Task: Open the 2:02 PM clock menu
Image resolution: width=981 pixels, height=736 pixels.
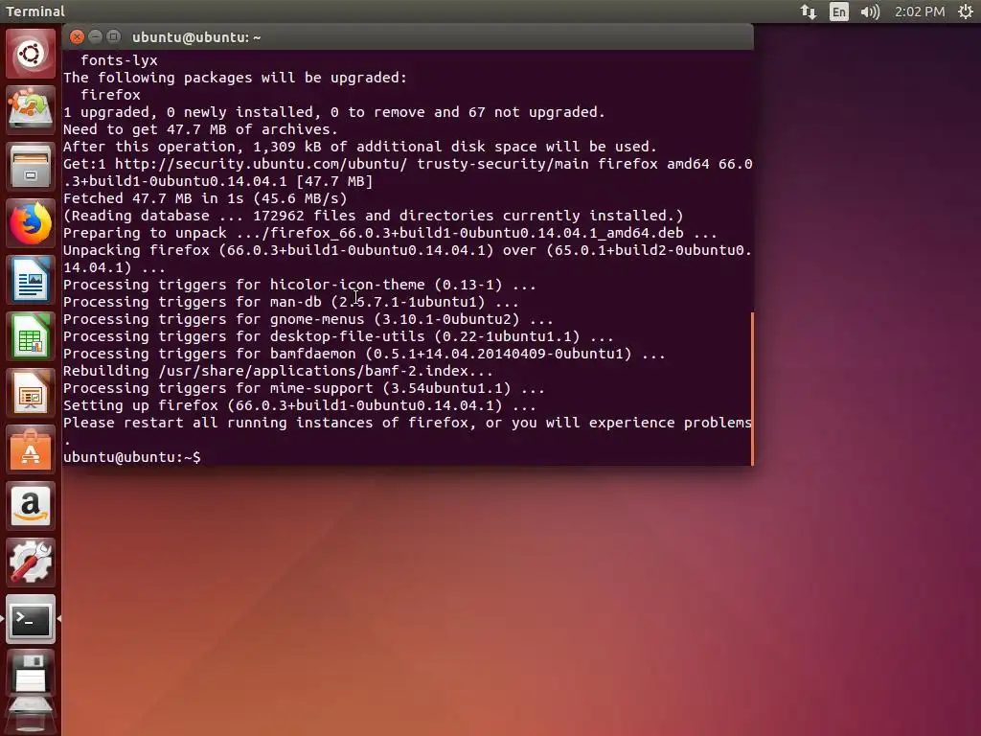Action: (x=920, y=11)
